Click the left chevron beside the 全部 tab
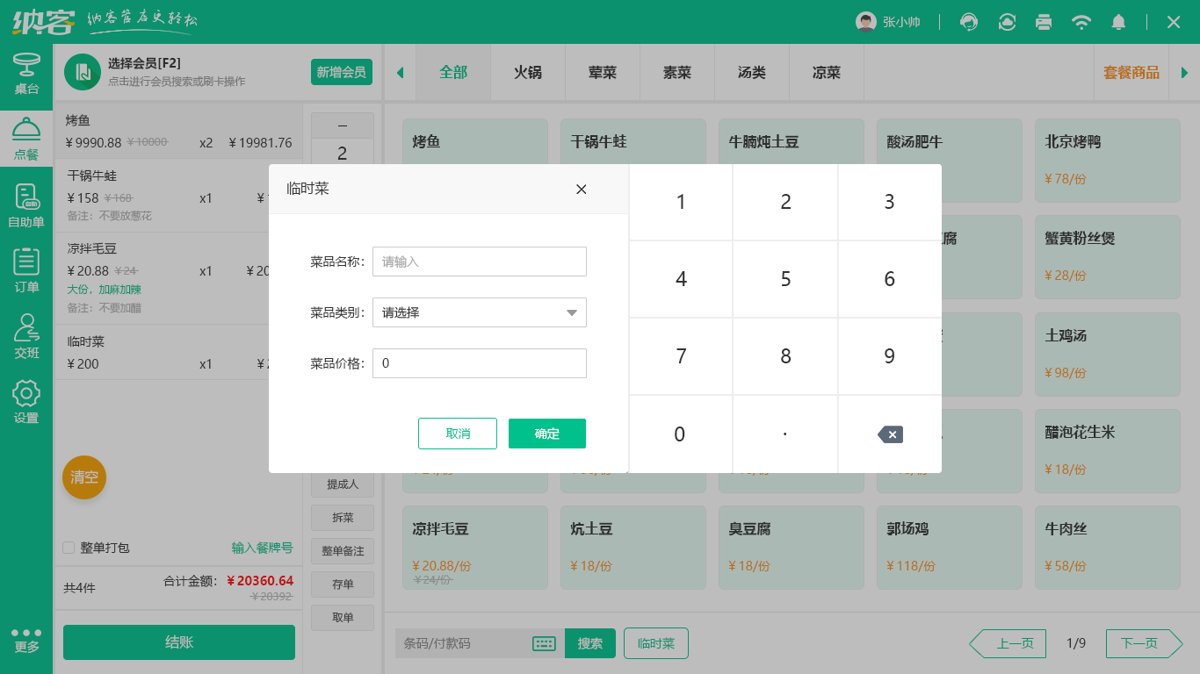Screen dimensions: 1200x674 (x=400, y=74)
